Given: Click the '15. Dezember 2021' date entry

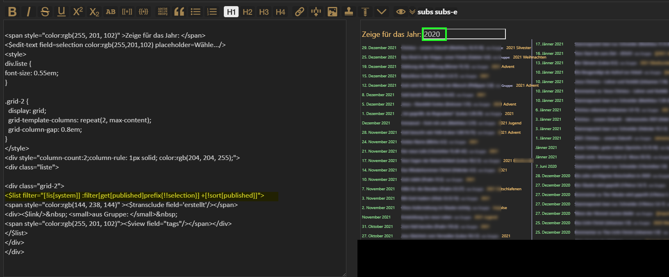Looking at the screenshot, I should (x=379, y=76).
